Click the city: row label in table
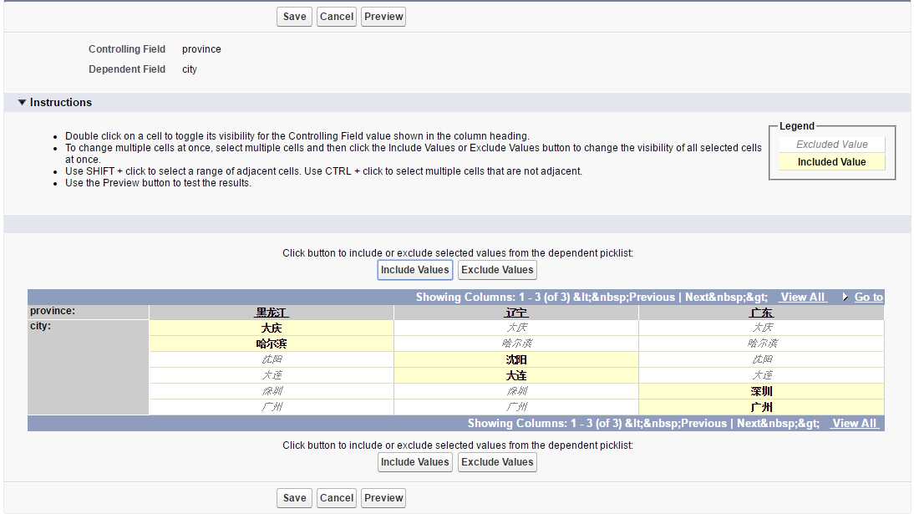 click(40, 326)
